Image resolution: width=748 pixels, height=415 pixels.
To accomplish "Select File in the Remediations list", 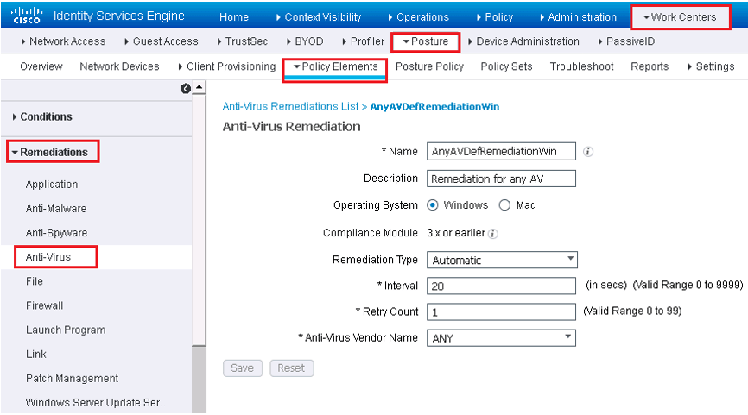I will [35, 281].
